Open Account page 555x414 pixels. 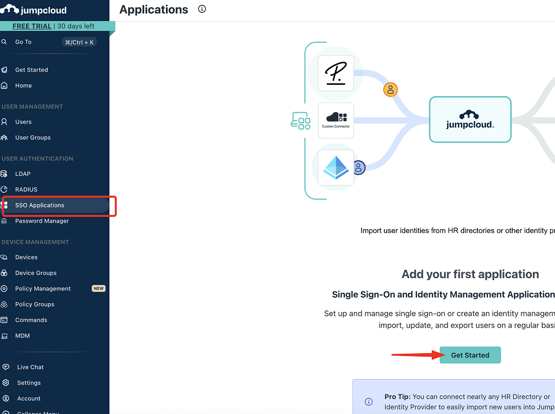point(28,398)
